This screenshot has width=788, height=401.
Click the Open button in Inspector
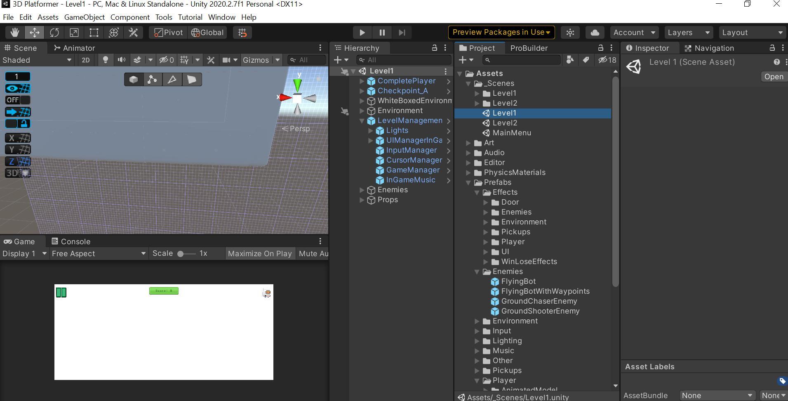pos(774,77)
